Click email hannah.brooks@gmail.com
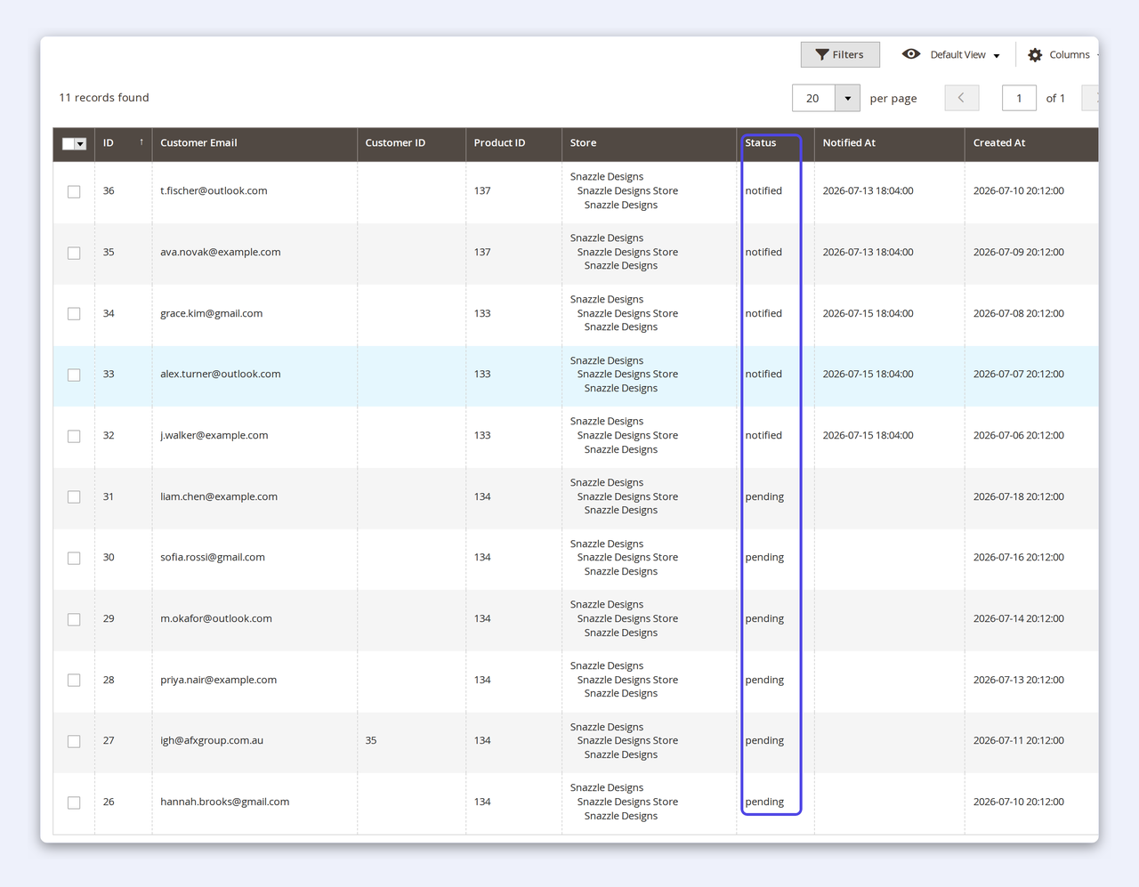Image resolution: width=1139 pixels, height=887 pixels. click(225, 802)
